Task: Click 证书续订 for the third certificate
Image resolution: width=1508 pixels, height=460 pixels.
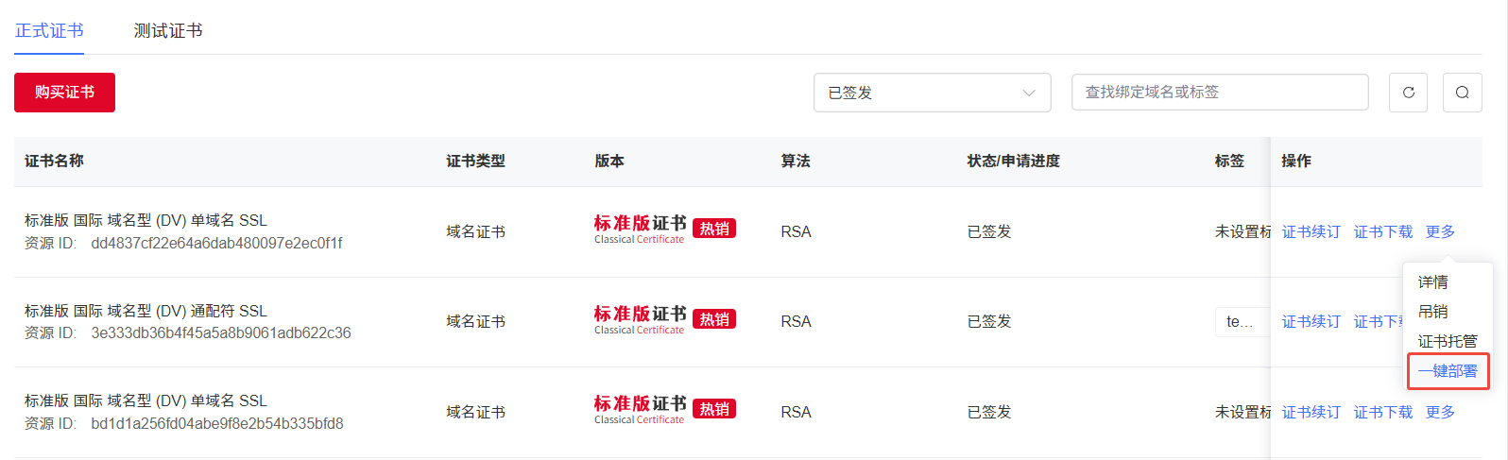Action: [x=1311, y=412]
